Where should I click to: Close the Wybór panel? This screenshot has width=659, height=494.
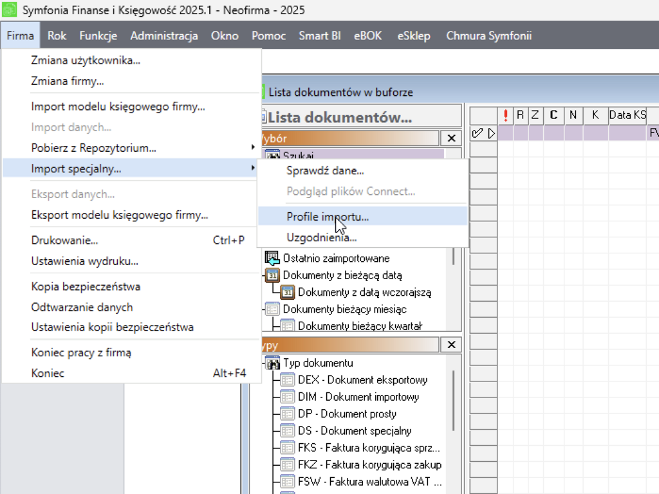pos(451,138)
